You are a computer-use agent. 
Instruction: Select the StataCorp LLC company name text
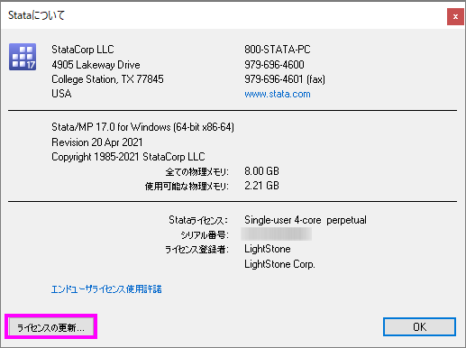[x=83, y=50]
